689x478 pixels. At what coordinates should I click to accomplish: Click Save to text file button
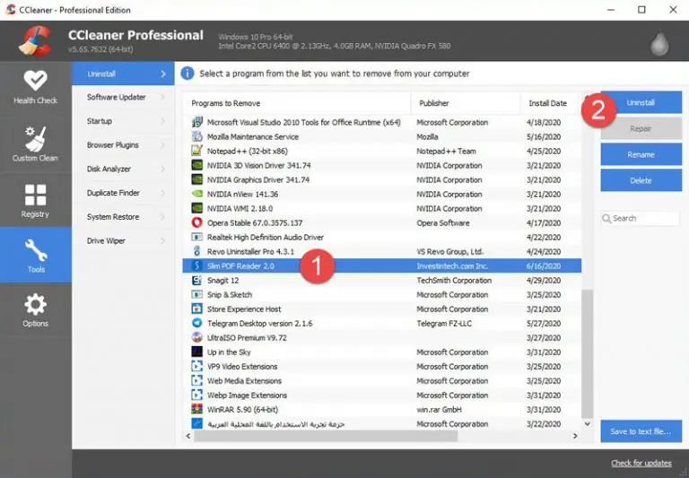click(x=641, y=431)
